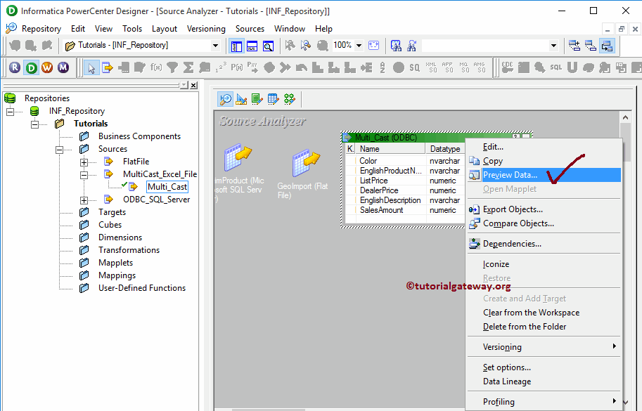Open the Target Designer tool icon
Image resolution: width=642 pixels, height=411 pixels.
pyautogui.click(x=241, y=99)
